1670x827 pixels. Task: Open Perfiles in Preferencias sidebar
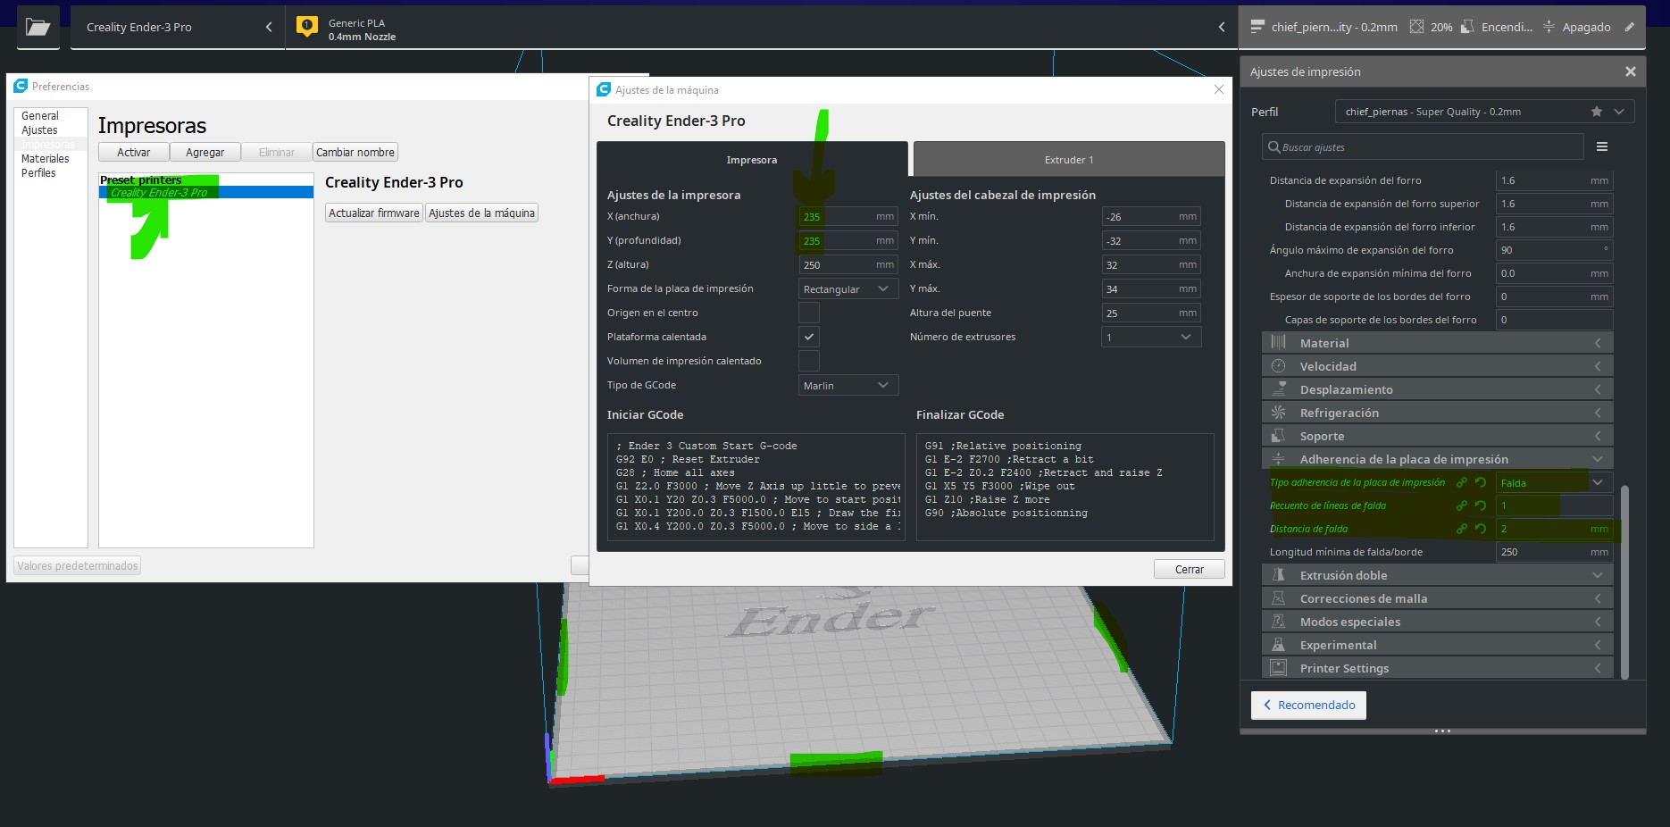38,173
